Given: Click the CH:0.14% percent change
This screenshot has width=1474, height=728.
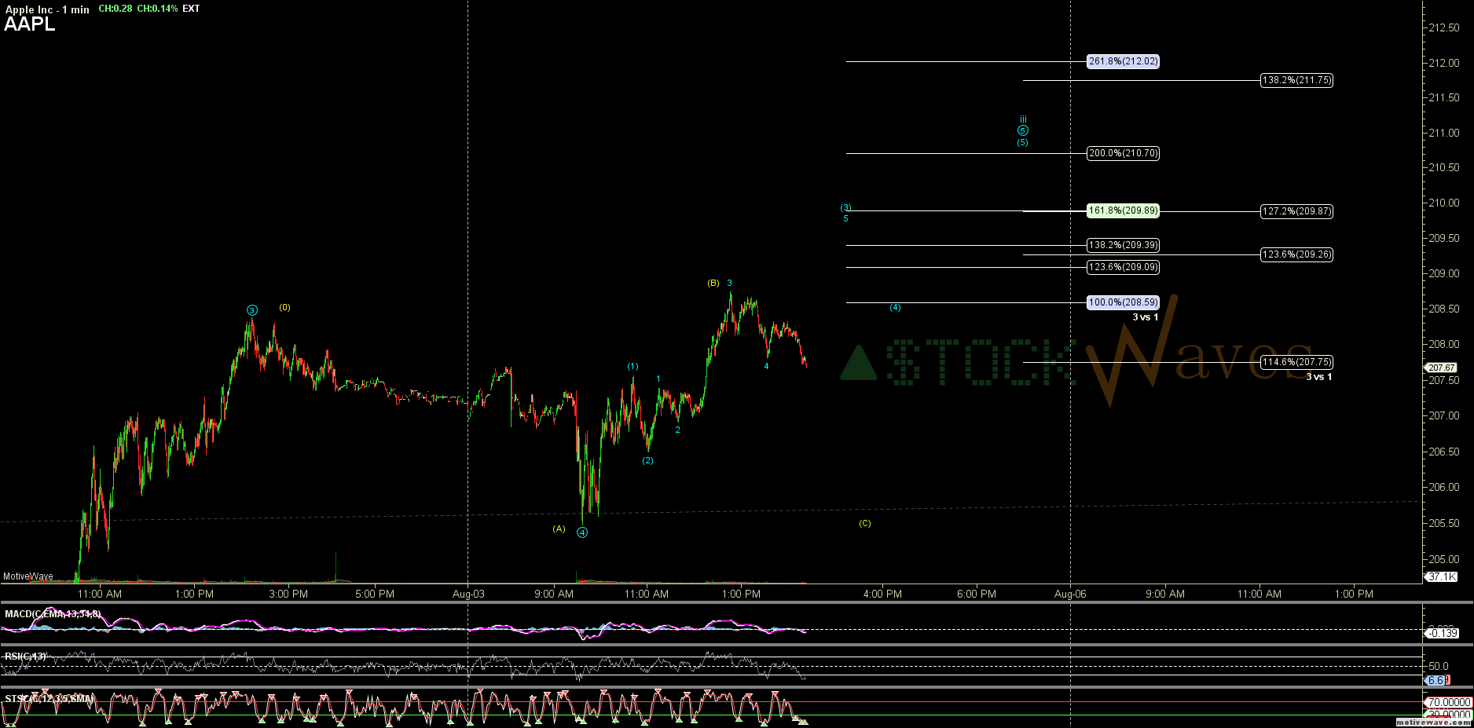Looking at the screenshot, I should coord(157,9).
